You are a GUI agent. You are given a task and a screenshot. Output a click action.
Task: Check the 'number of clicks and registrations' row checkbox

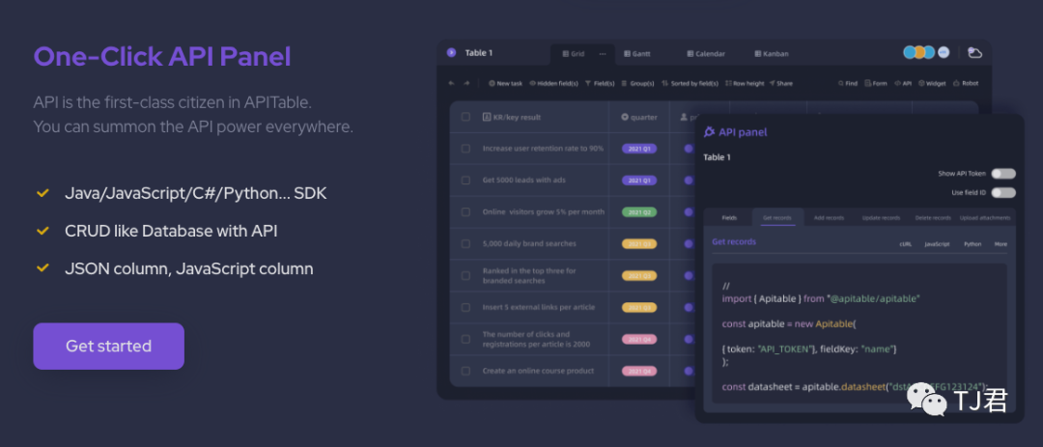(465, 339)
